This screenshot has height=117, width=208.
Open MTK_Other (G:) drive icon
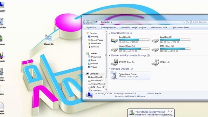point(155,50)
